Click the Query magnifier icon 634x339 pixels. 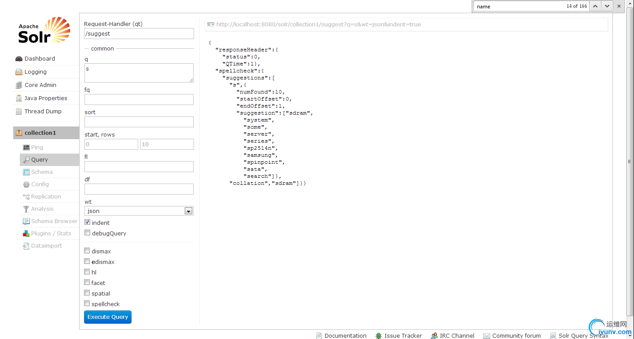pos(26,160)
